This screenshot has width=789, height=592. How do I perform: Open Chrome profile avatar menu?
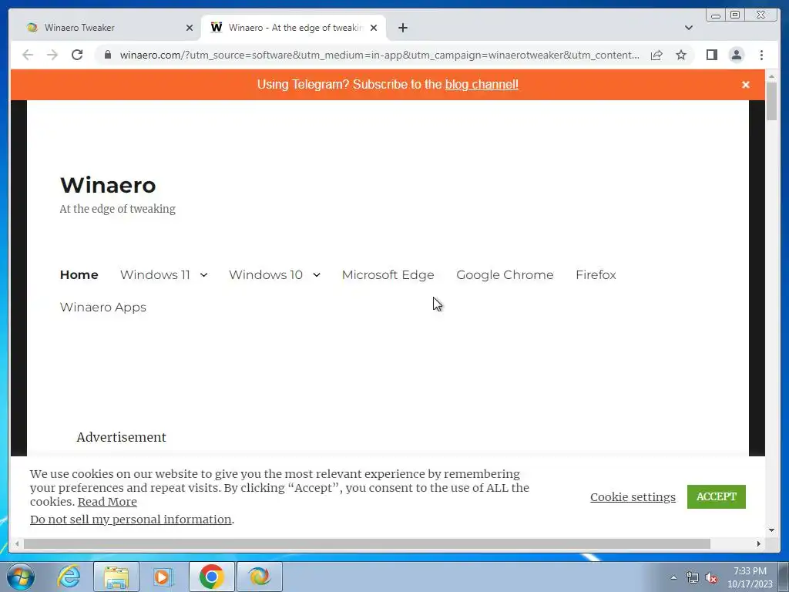pos(737,55)
